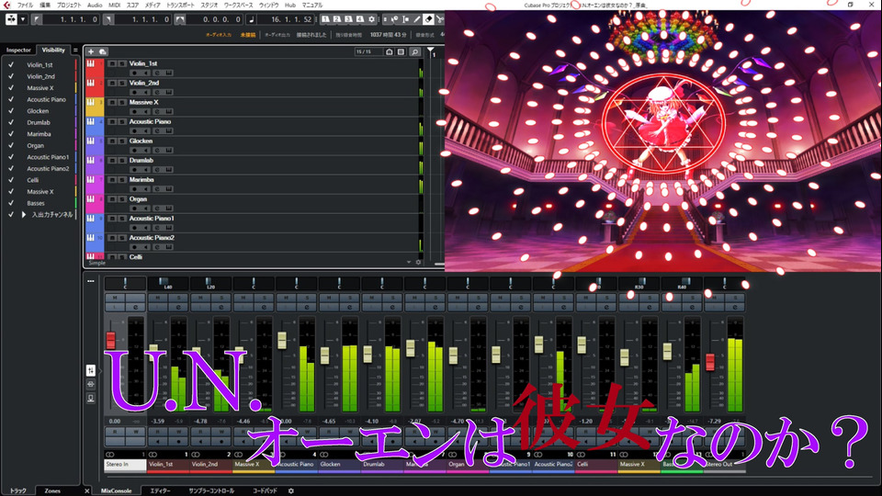Toggle visibility of Basses track
This screenshot has width=882, height=496.
click(10, 203)
